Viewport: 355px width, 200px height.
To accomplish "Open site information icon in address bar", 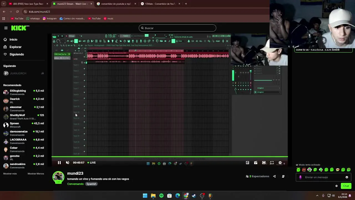I will (25, 12).
